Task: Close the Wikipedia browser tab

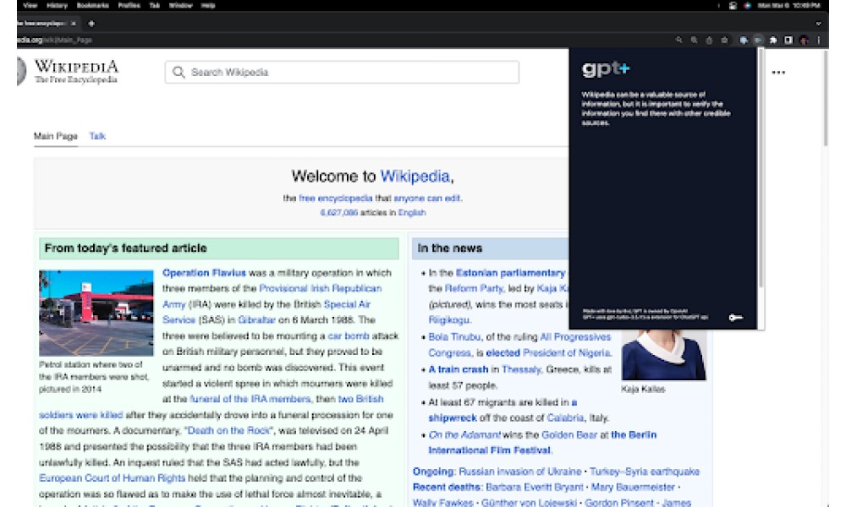Action: (74, 23)
